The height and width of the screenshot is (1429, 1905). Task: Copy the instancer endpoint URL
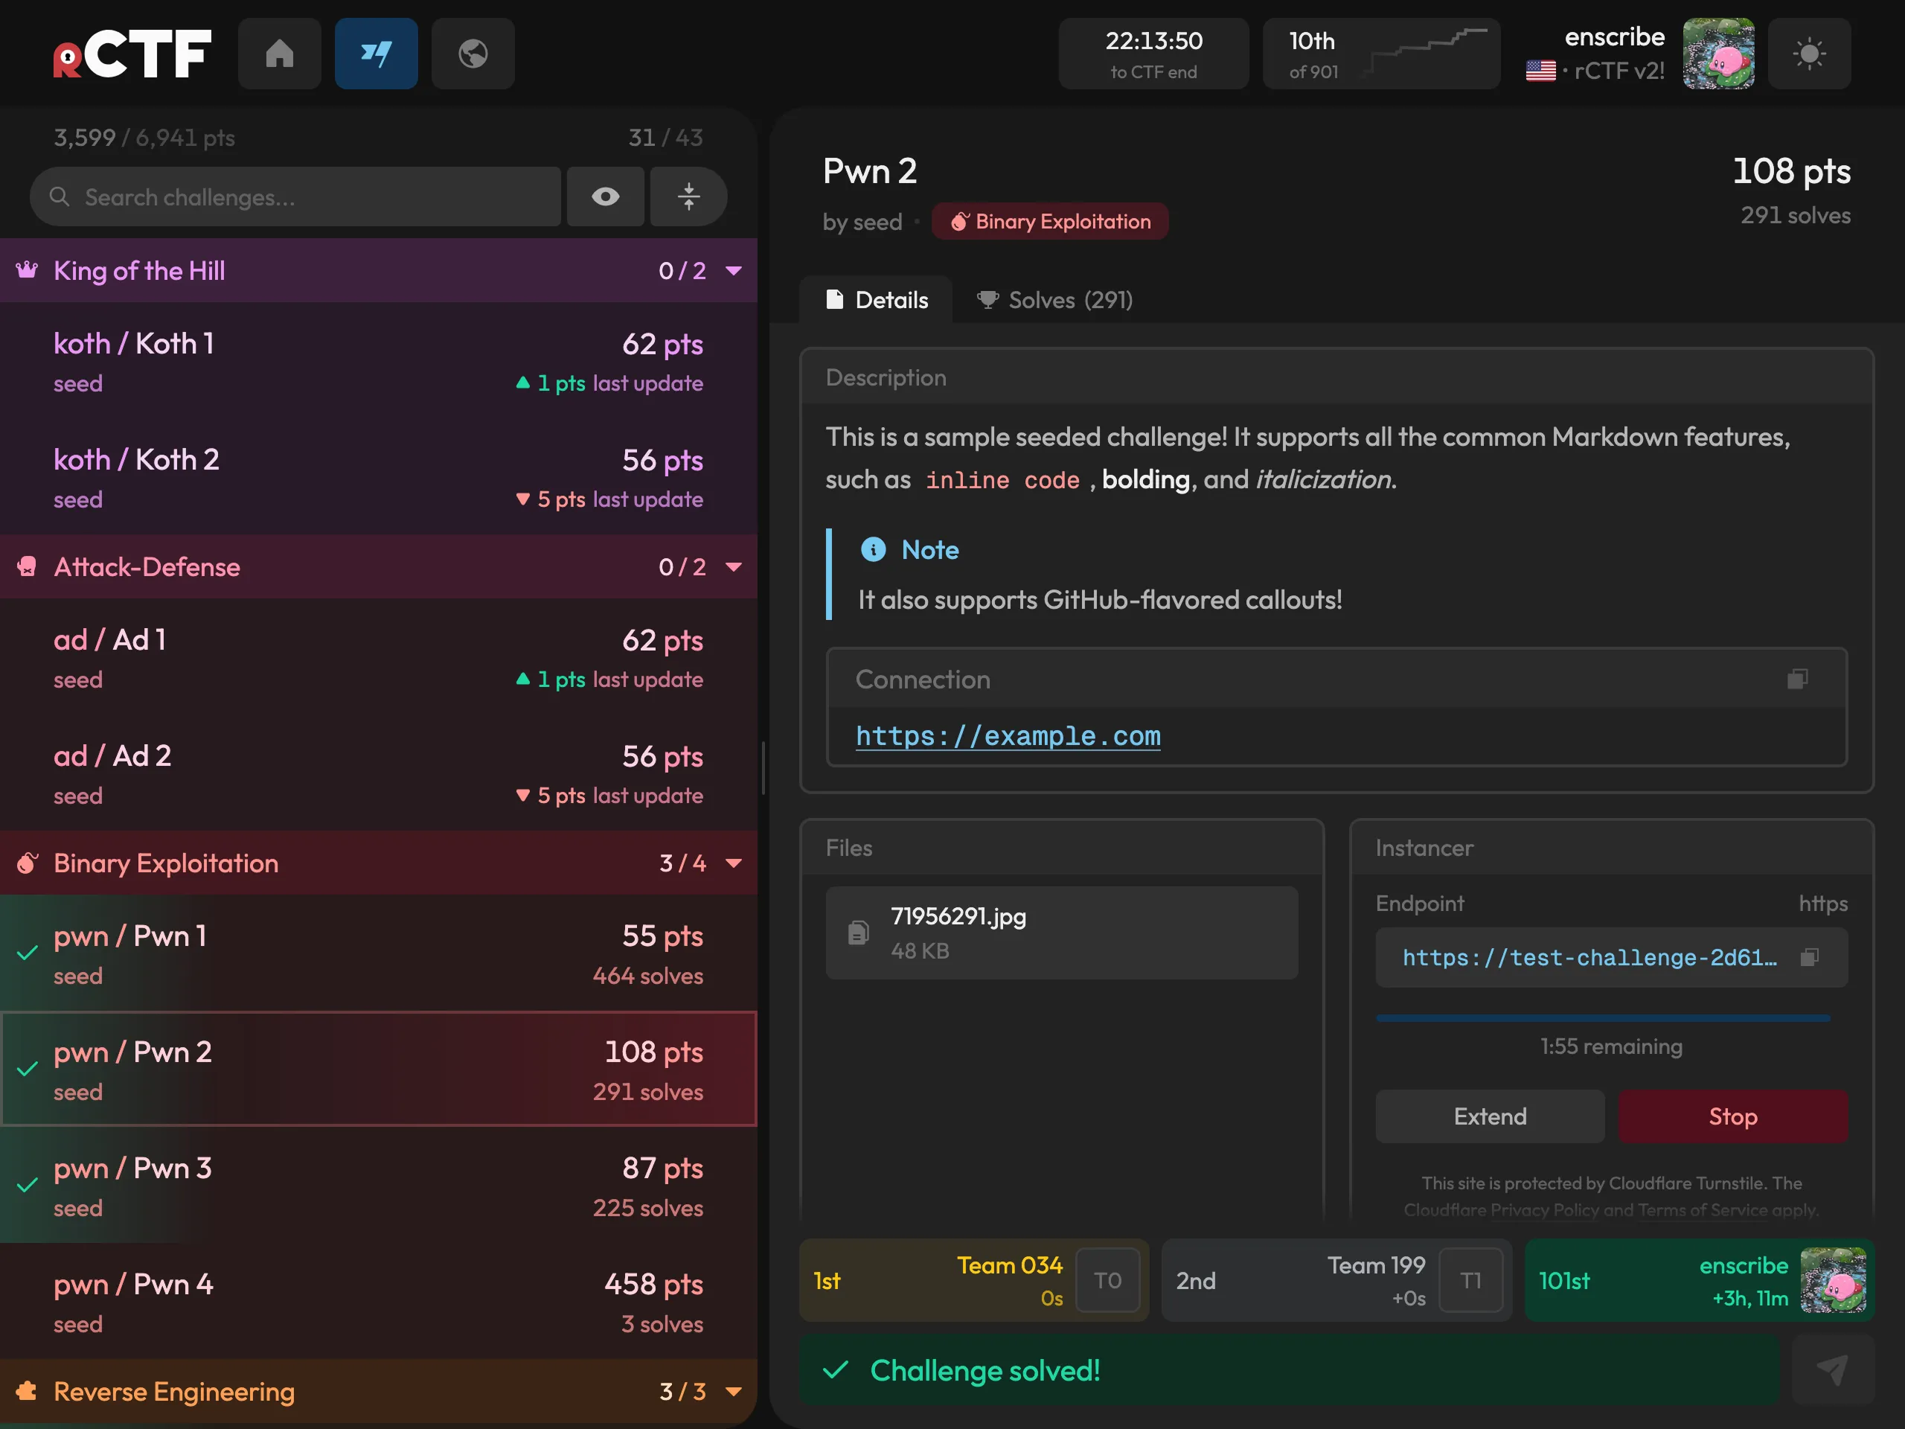pos(1810,957)
